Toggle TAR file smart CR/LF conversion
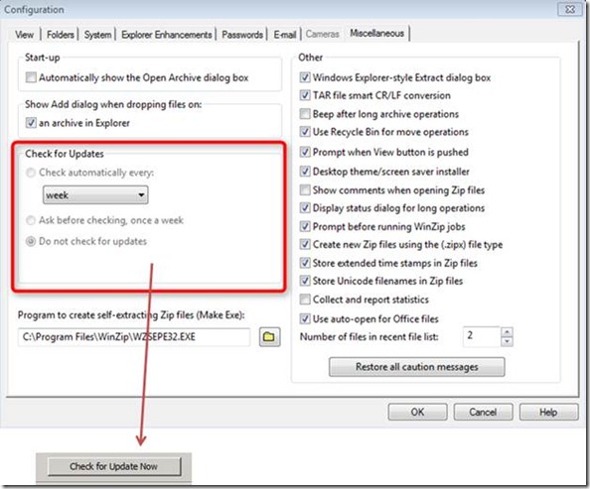 pyautogui.click(x=305, y=95)
